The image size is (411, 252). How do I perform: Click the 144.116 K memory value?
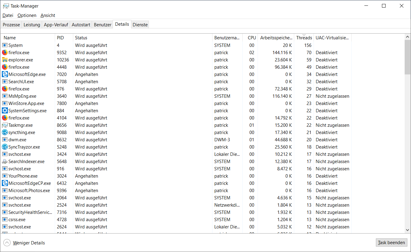(282, 52)
